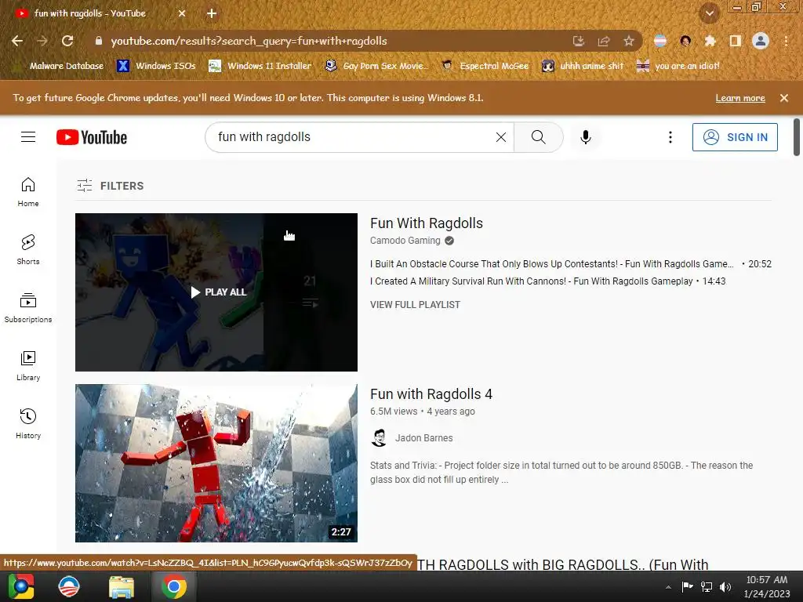The height and width of the screenshot is (602, 803).
Task: Open File Explorer from the taskbar
Action: click(122, 586)
